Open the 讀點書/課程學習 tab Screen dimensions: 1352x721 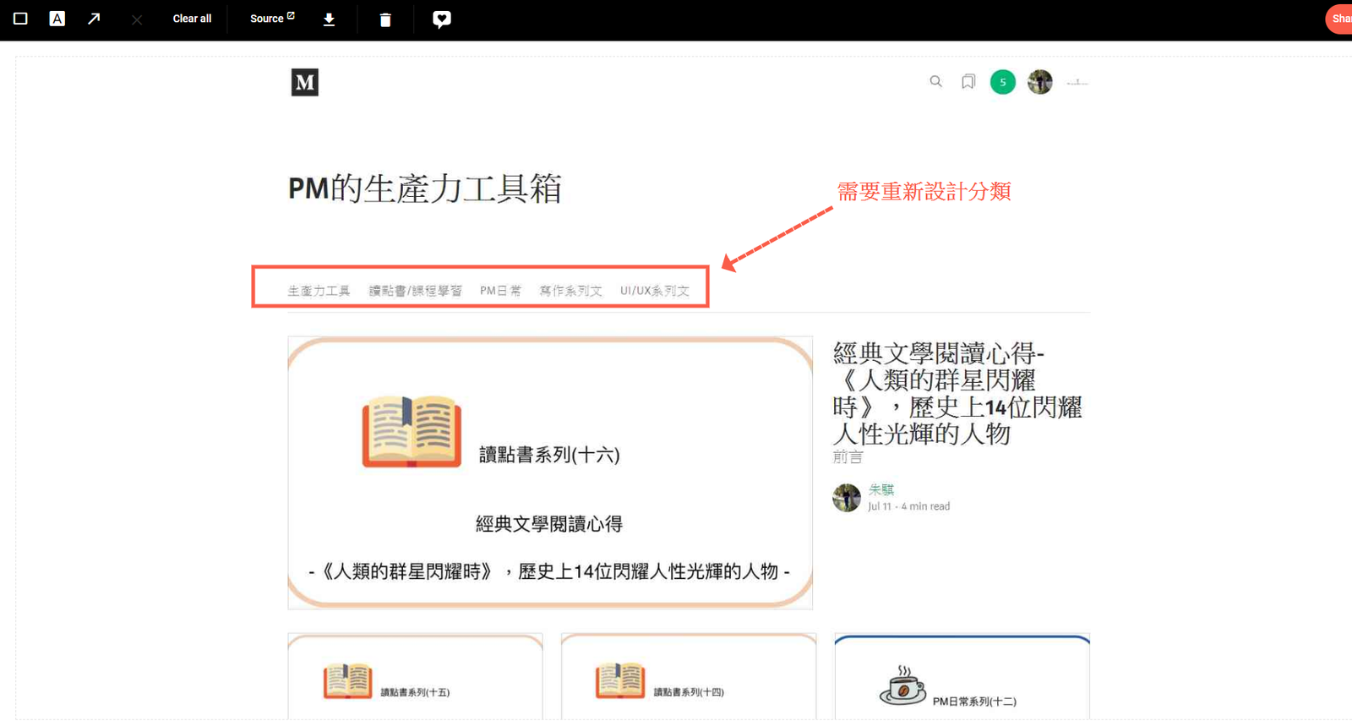click(415, 291)
